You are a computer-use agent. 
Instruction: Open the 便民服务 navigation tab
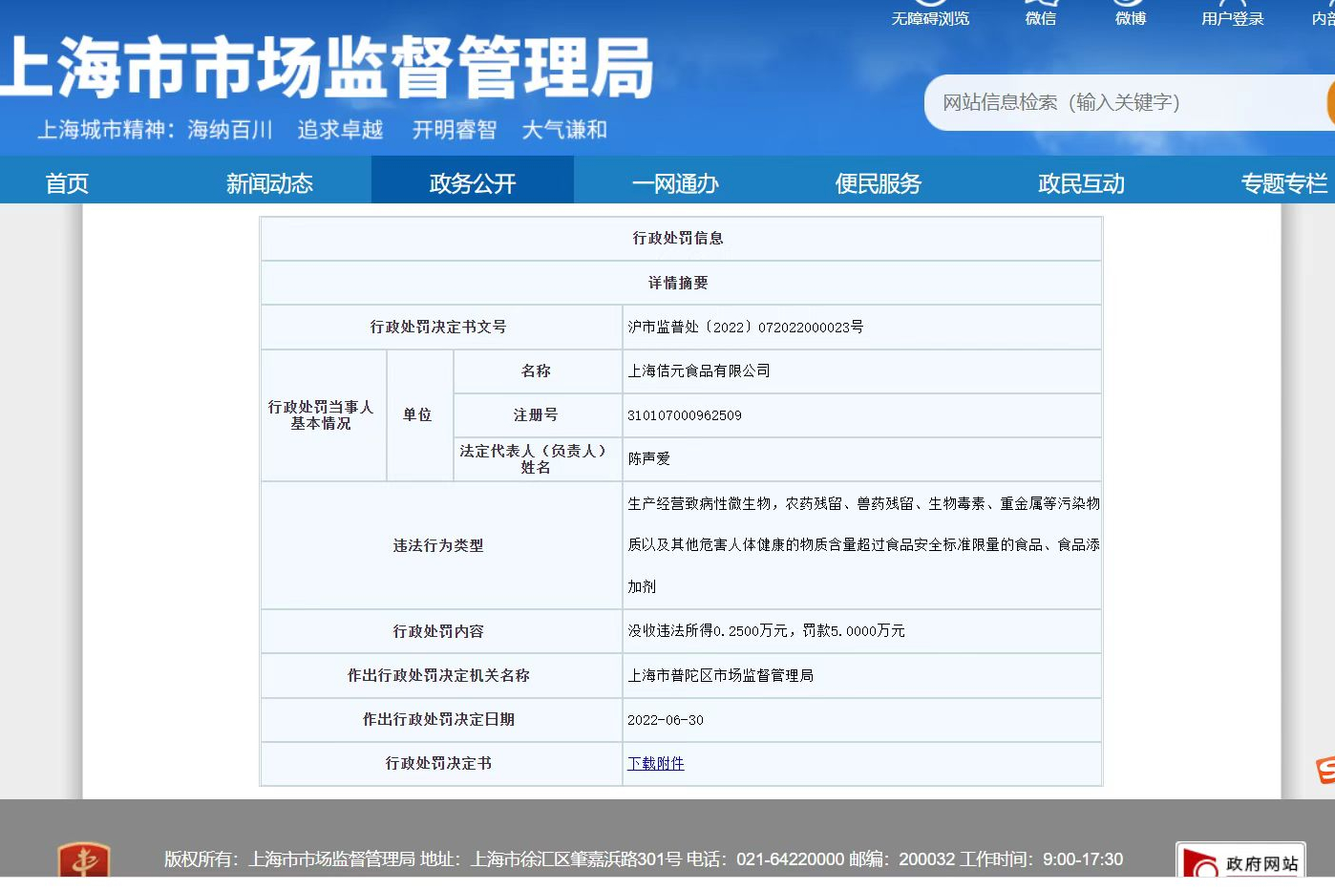pyautogui.click(x=879, y=182)
